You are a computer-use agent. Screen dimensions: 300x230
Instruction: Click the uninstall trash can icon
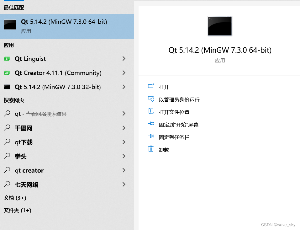pyautogui.click(x=151, y=149)
